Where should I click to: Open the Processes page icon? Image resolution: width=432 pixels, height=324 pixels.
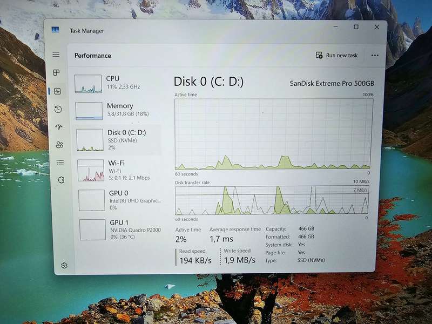[56, 73]
